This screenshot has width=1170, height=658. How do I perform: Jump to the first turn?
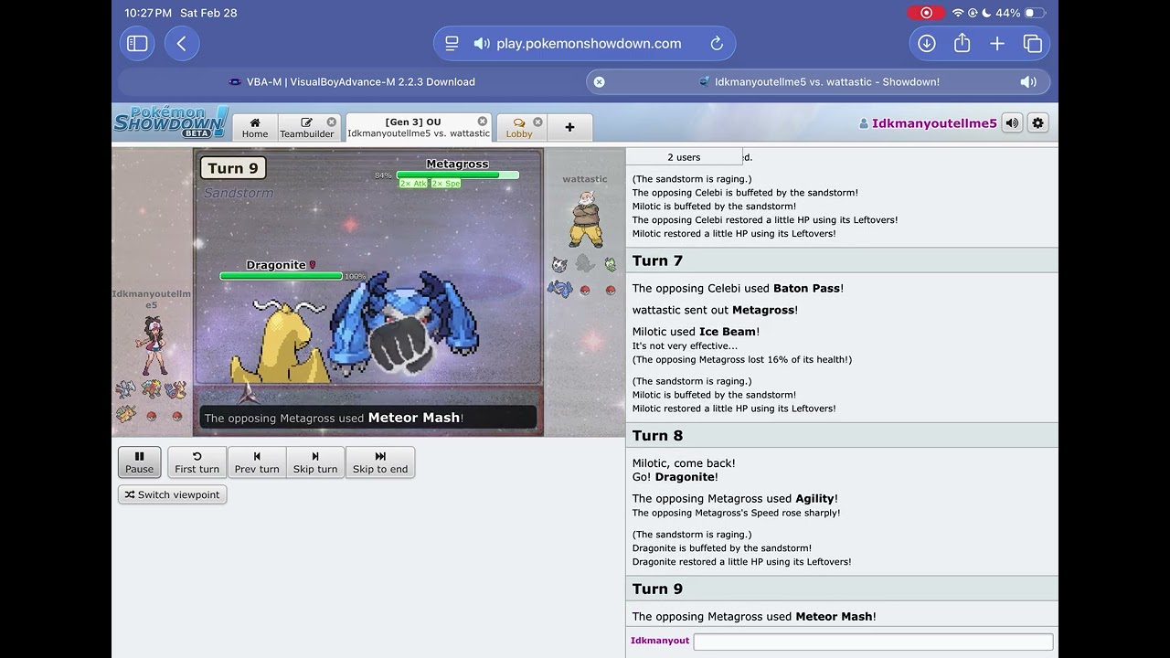coord(197,462)
